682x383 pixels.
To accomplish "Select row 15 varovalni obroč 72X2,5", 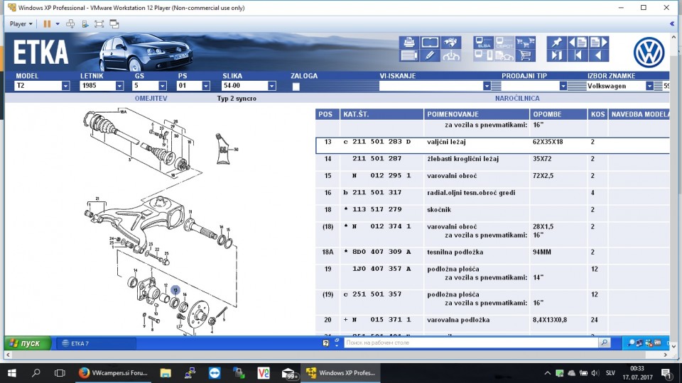I will 492,179.
